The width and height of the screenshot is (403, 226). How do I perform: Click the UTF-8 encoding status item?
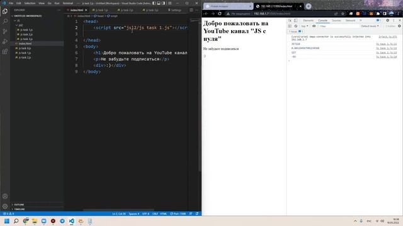(145, 213)
